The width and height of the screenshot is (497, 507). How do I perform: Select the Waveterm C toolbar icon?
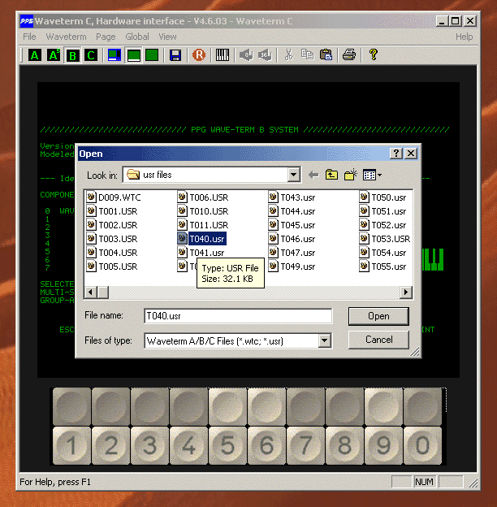pyautogui.click(x=91, y=55)
